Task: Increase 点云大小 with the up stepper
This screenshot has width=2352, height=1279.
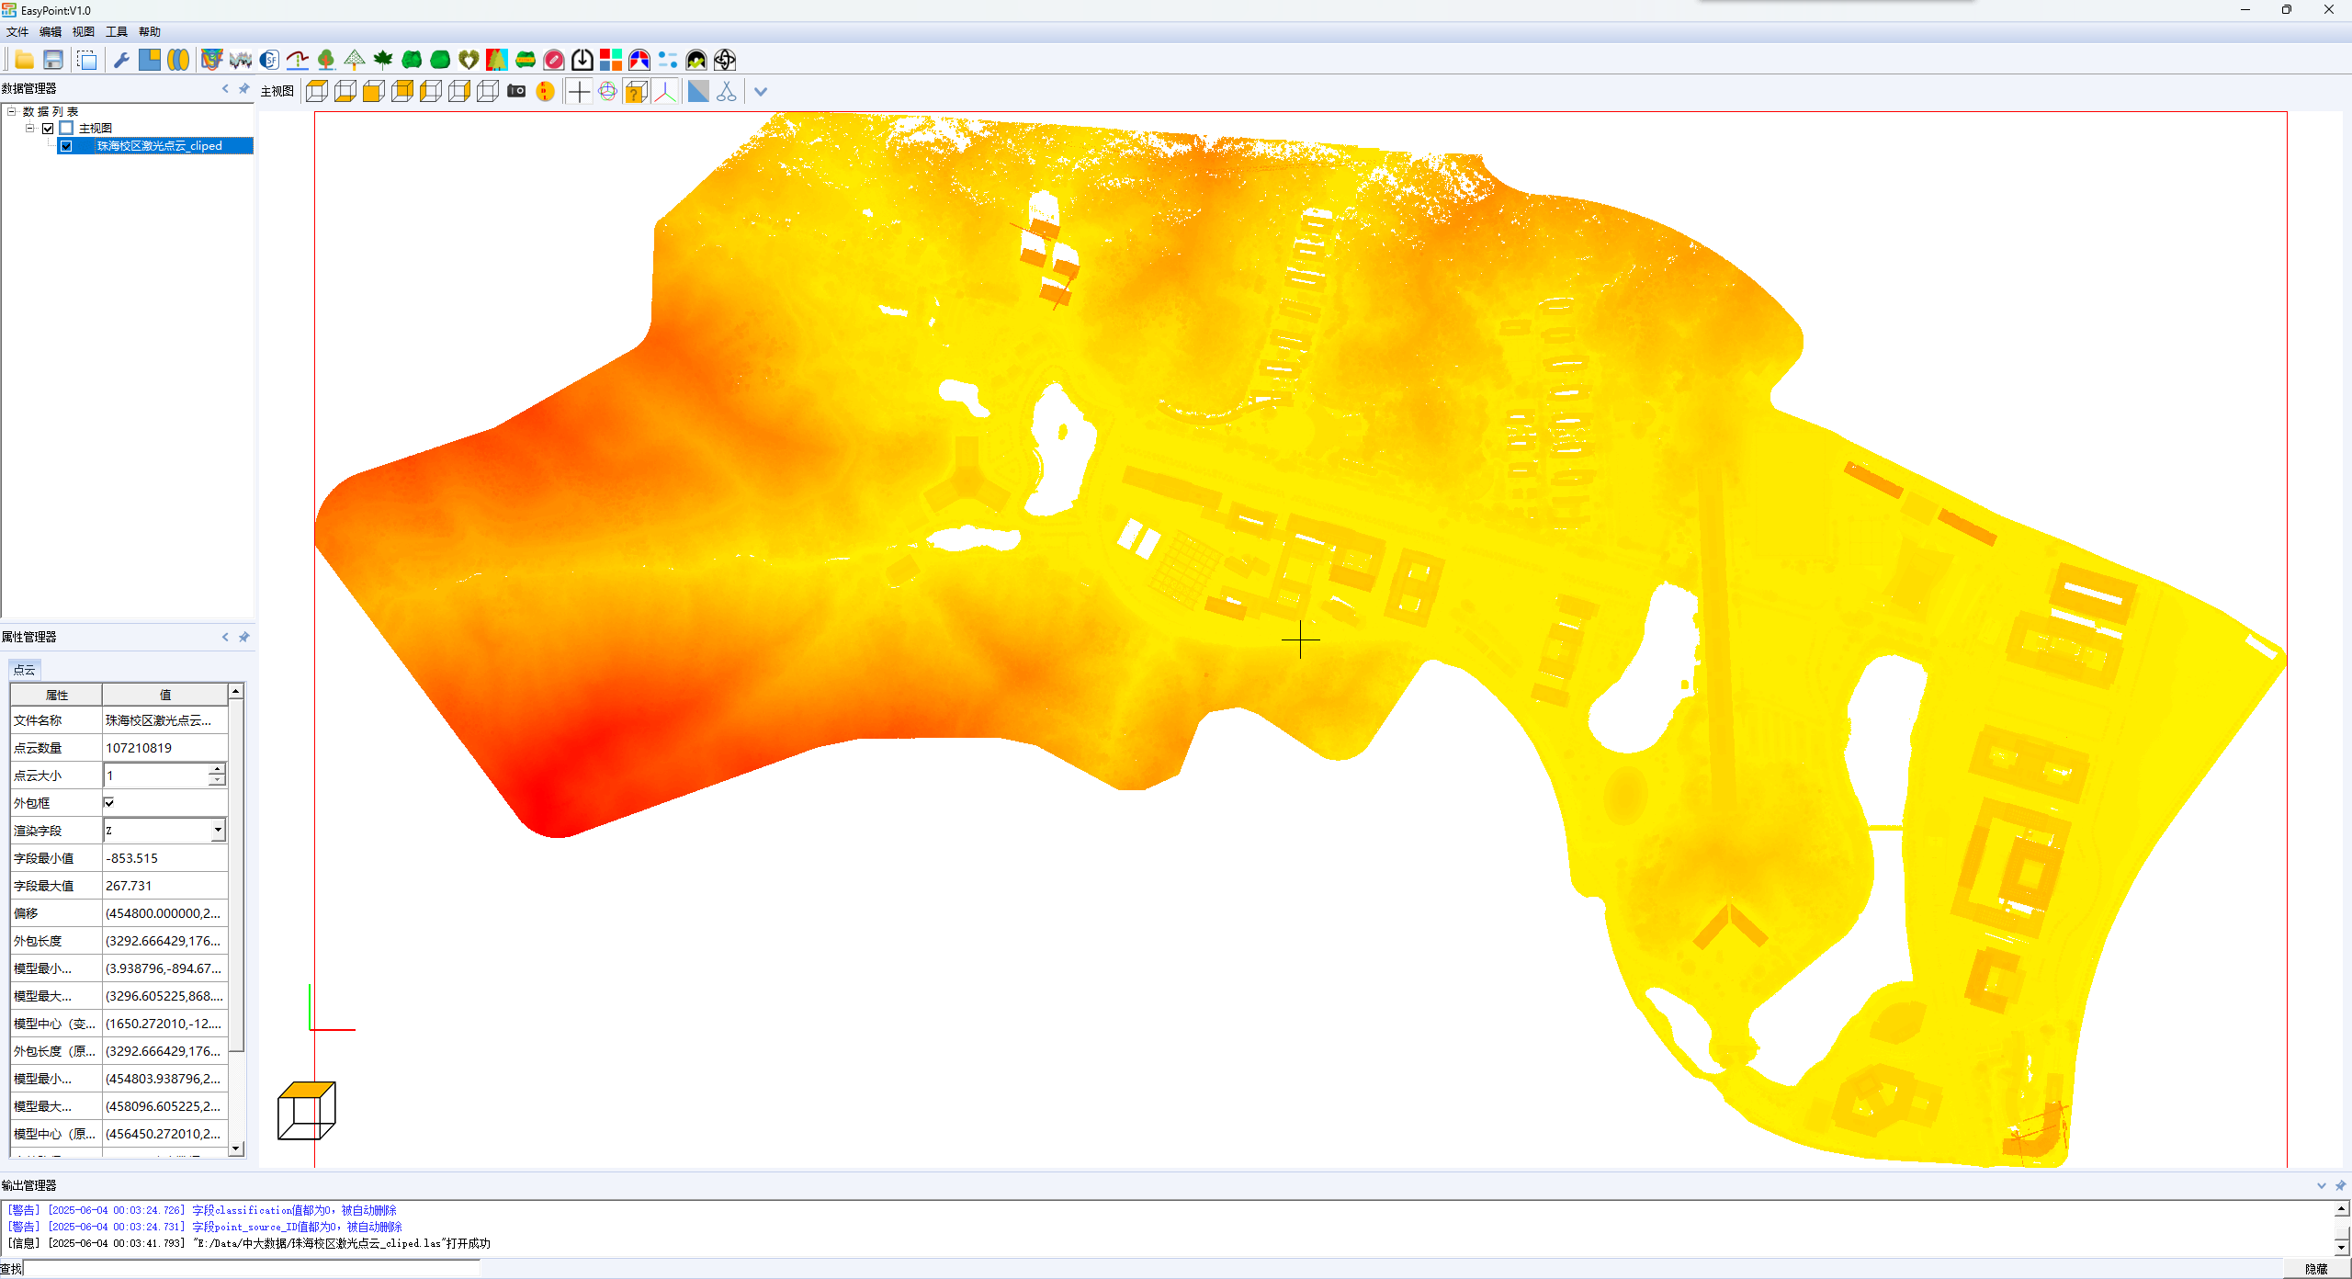Action: (x=217, y=769)
